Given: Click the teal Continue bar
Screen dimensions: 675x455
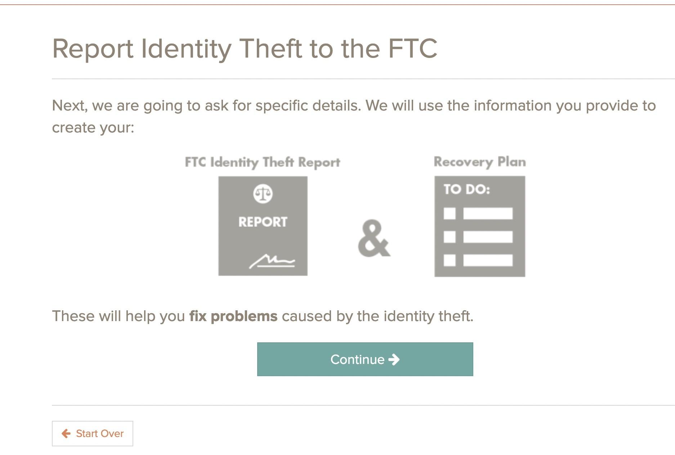Looking at the screenshot, I should coord(365,359).
